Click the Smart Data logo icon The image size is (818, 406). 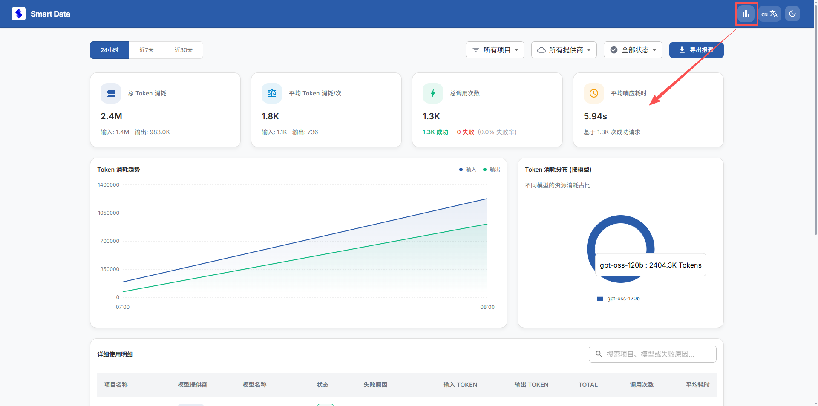point(19,14)
